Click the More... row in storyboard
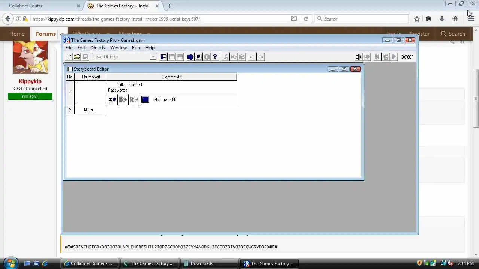Viewport: 479px width, 269px height. pos(90,109)
